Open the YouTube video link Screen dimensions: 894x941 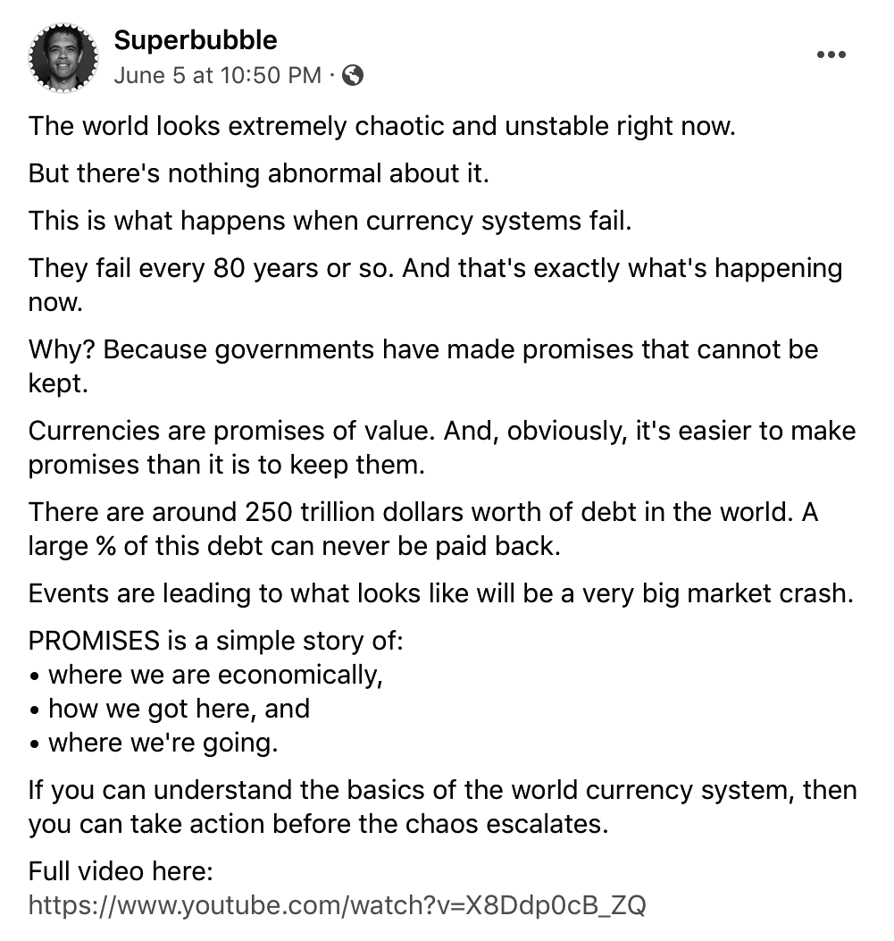click(337, 905)
